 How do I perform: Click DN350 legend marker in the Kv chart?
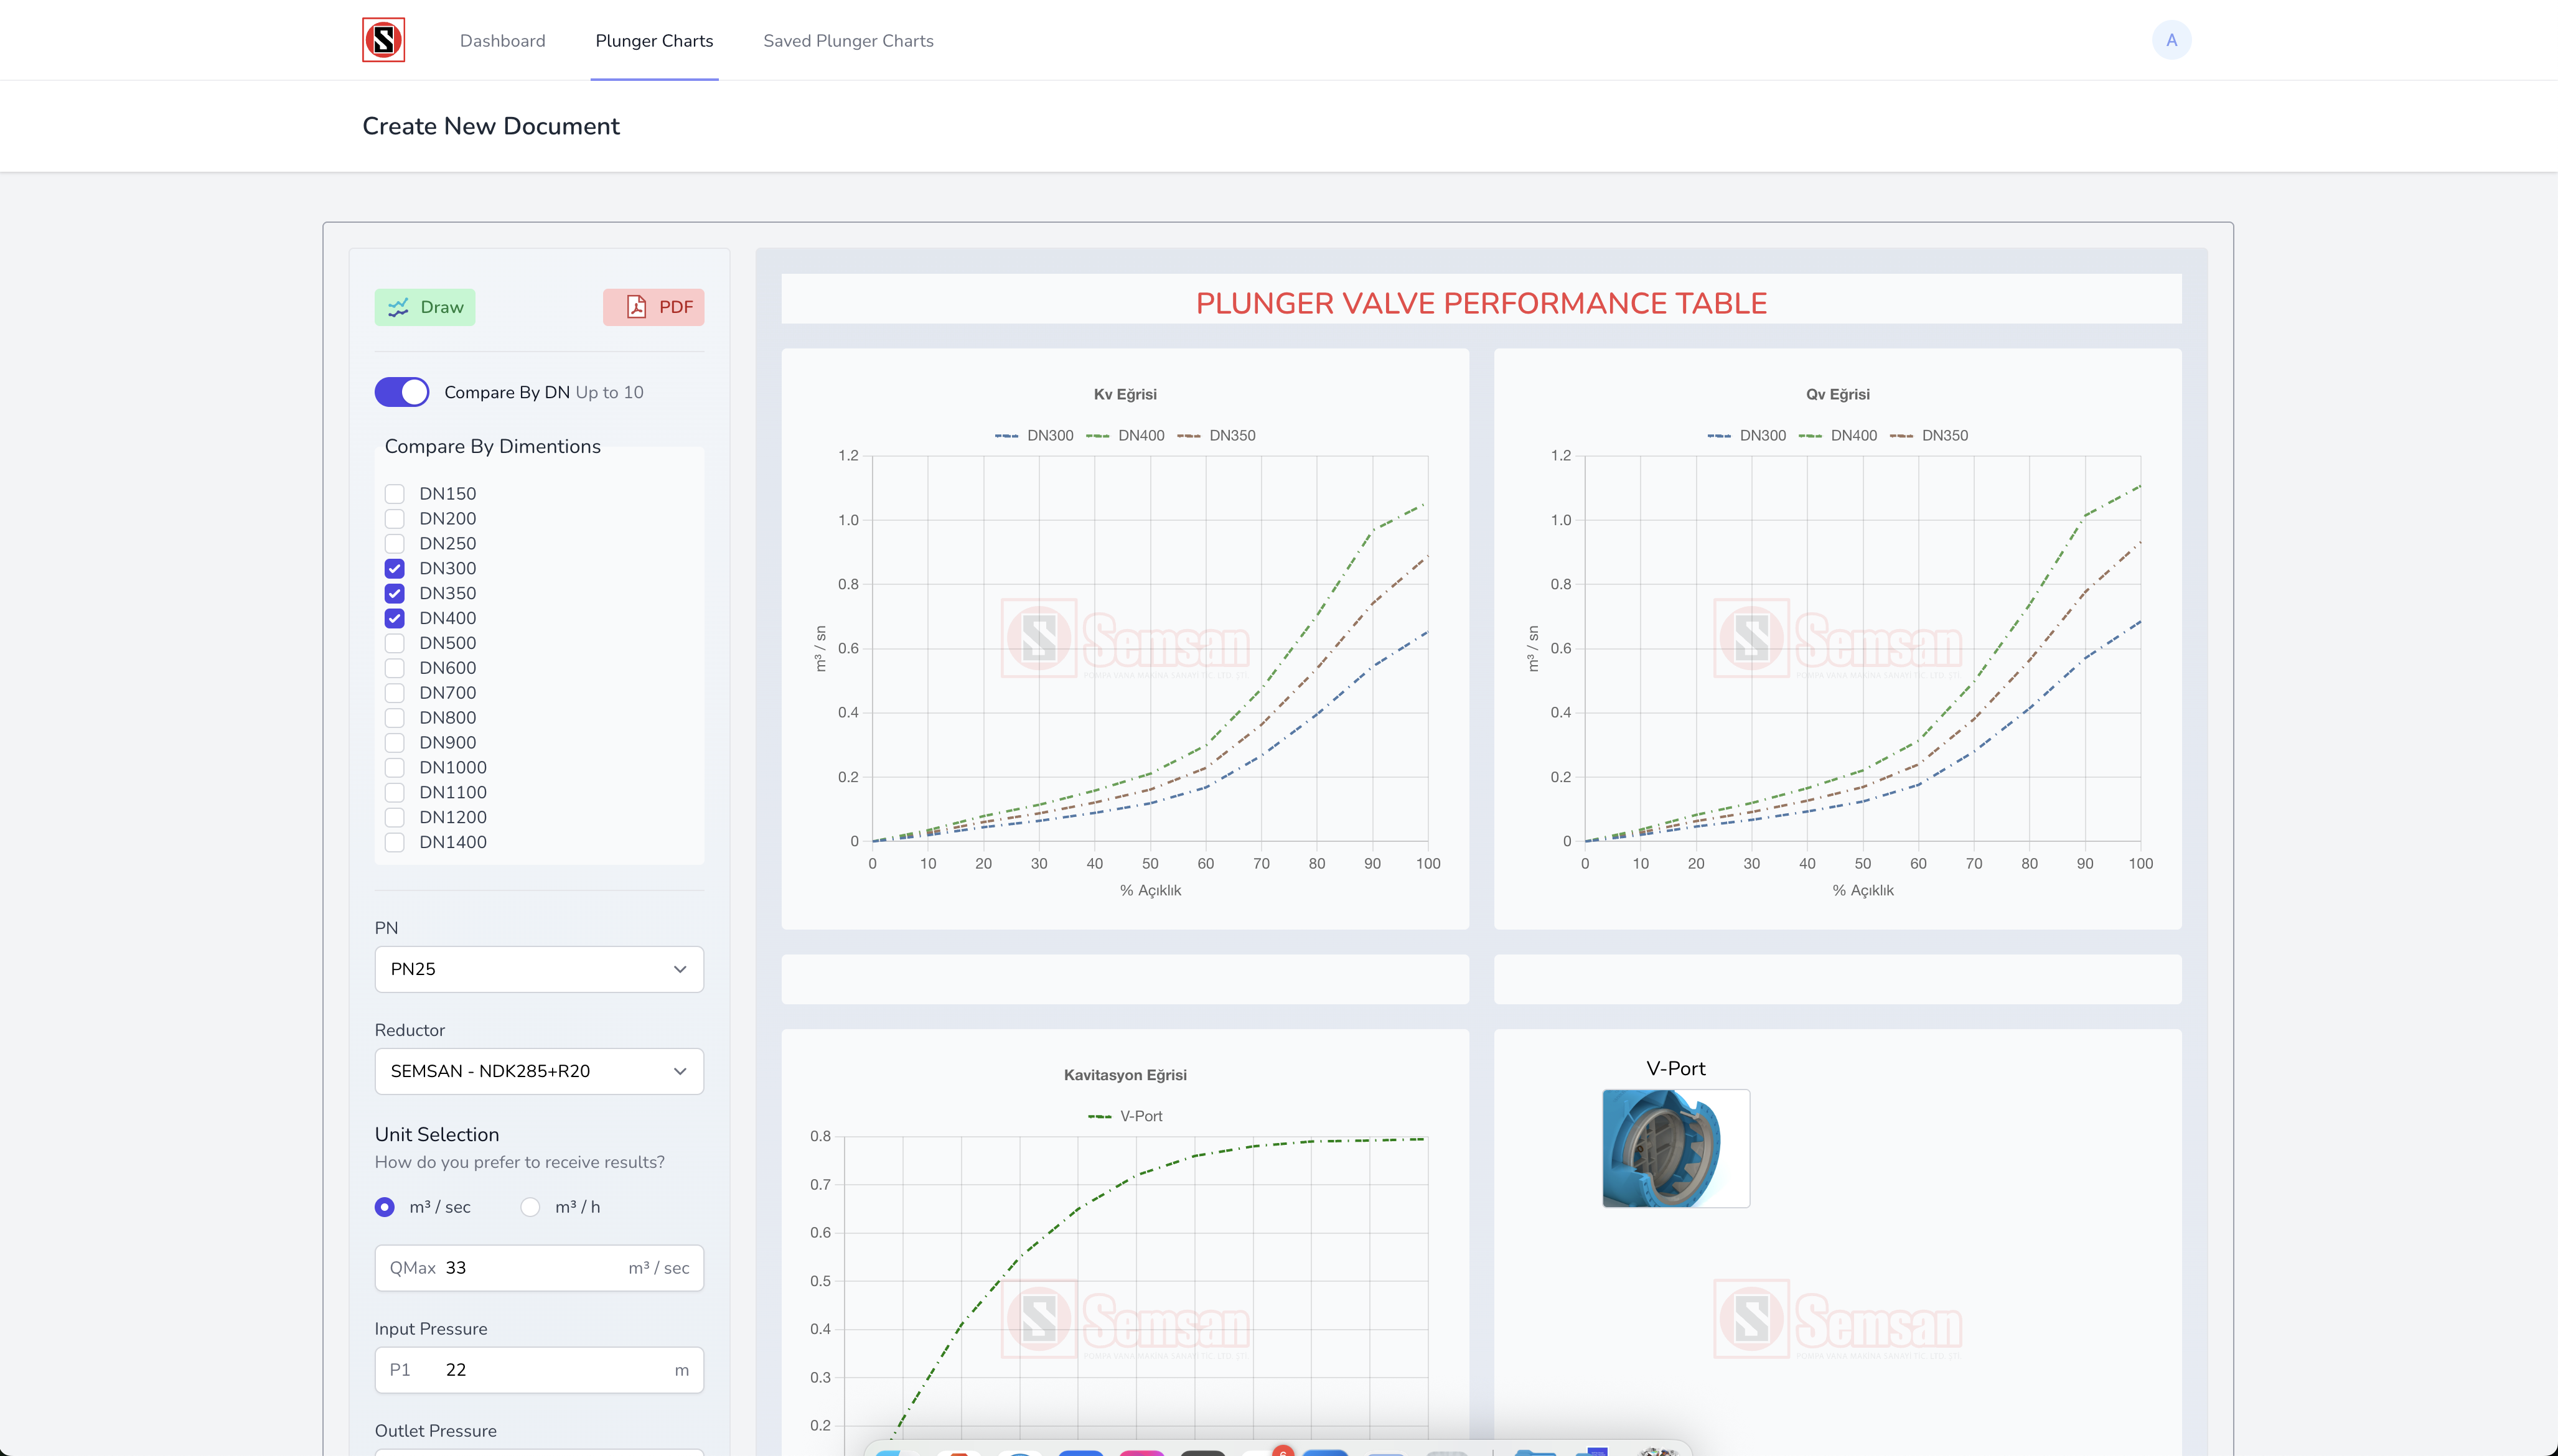coord(1188,436)
